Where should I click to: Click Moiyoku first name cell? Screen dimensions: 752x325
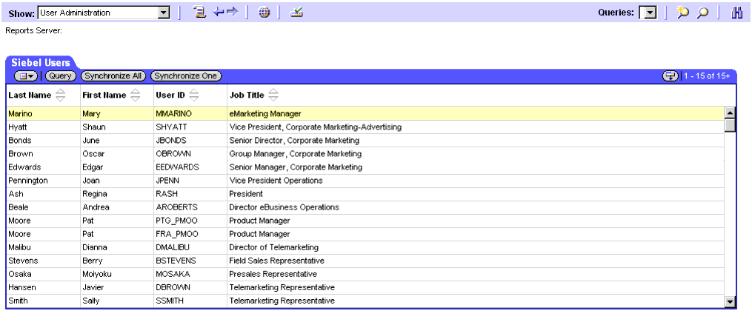click(97, 275)
